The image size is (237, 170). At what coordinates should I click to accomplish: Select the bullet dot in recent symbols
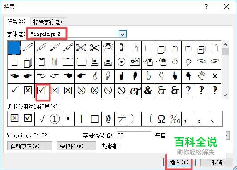point(68,119)
